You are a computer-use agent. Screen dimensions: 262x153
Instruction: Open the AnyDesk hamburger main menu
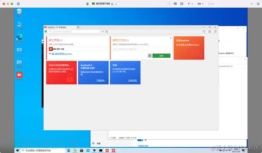(x=215, y=31)
